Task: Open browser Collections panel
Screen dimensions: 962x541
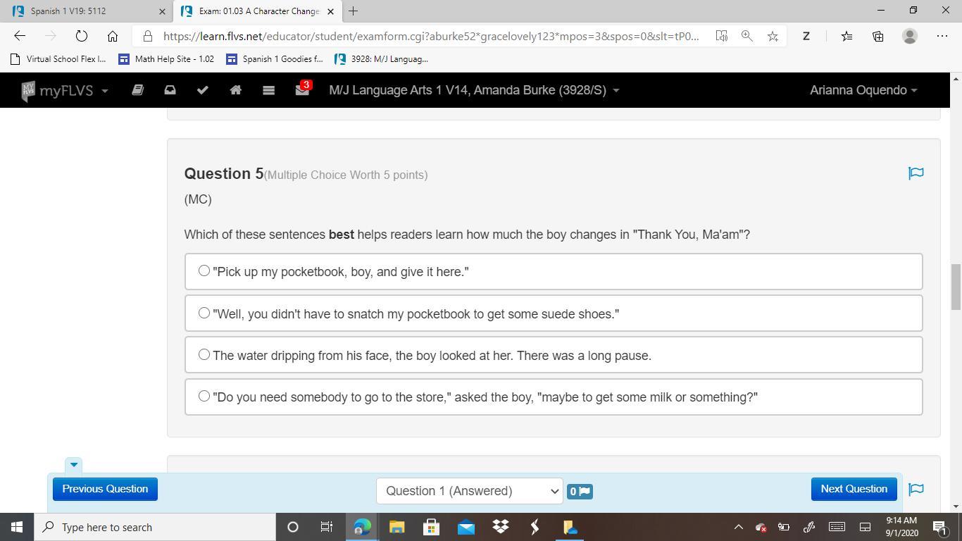Action: pyautogui.click(x=878, y=36)
